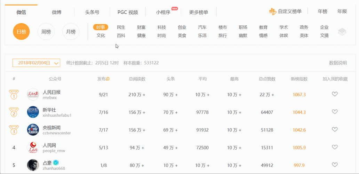Switch to the 微博 tab
The height and width of the screenshot is (174, 359).
[57, 12]
